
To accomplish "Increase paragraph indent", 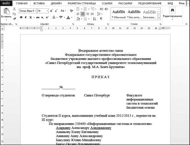I will [106, 9].
